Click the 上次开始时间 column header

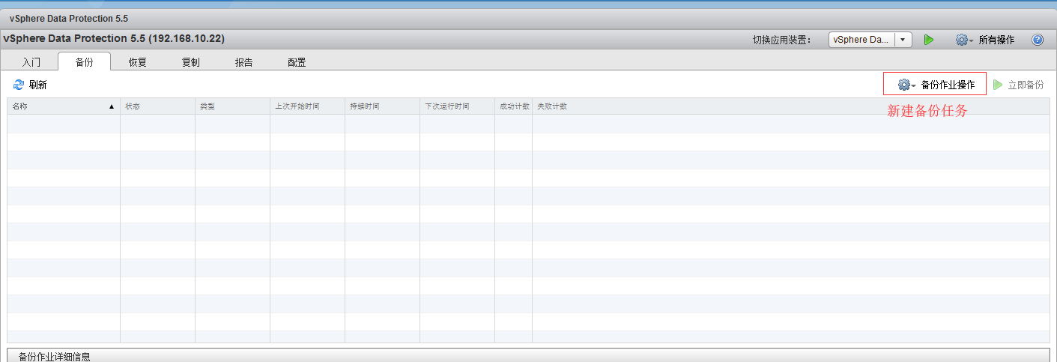pos(307,106)
